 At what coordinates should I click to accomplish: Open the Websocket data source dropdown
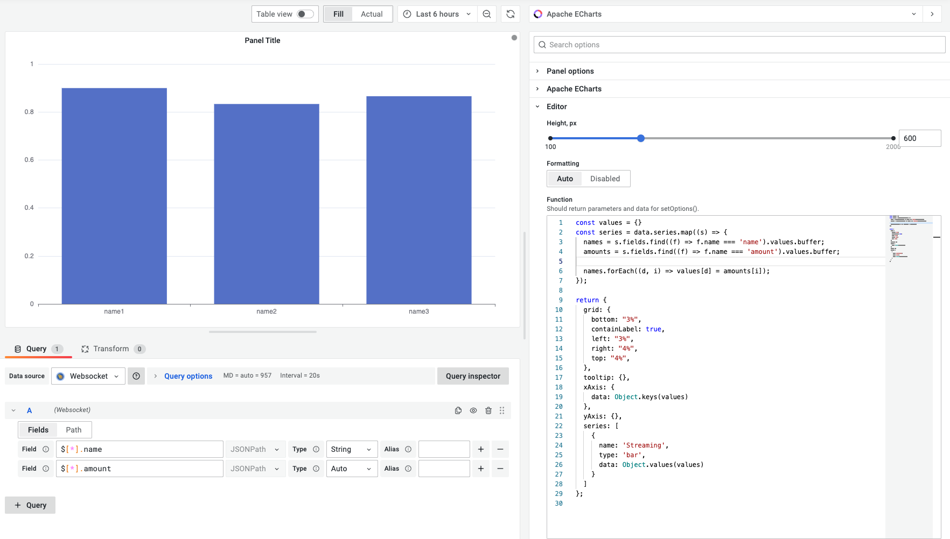[88, 375]
